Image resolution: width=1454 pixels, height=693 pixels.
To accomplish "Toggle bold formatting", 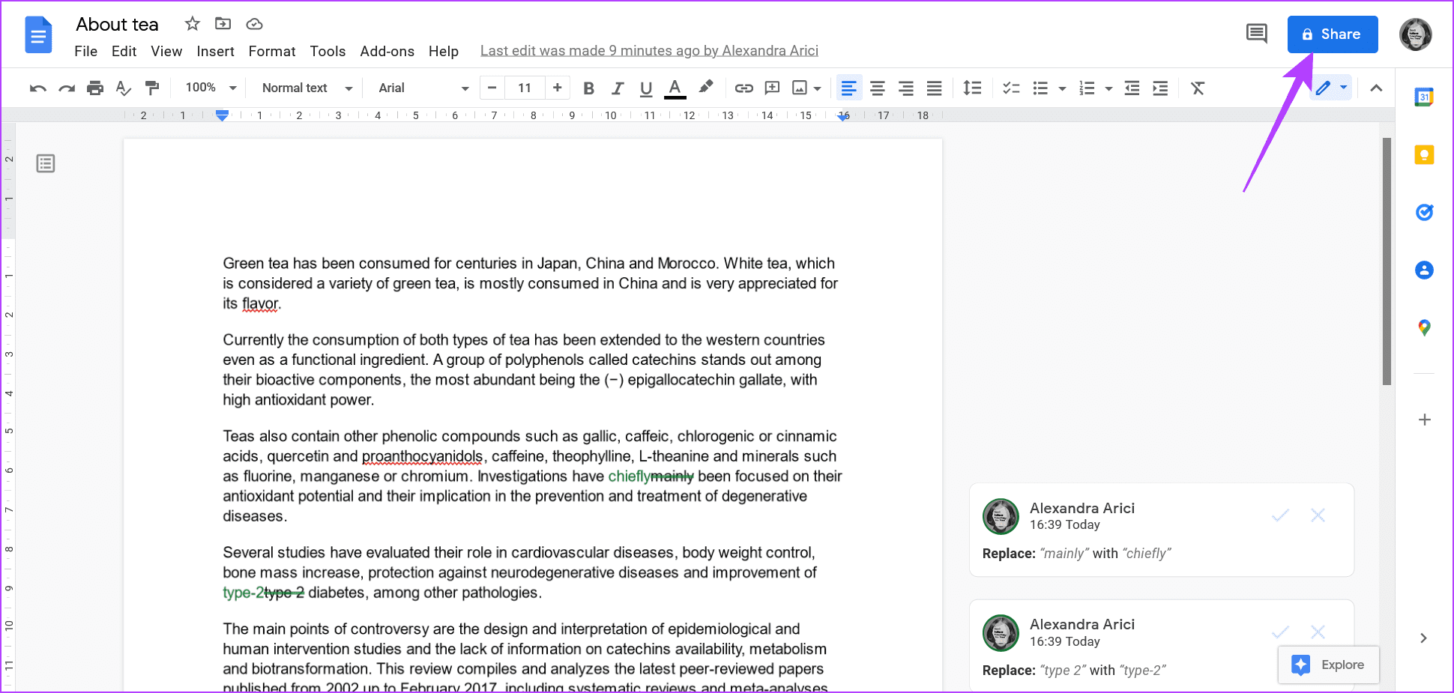I will 588,88.
